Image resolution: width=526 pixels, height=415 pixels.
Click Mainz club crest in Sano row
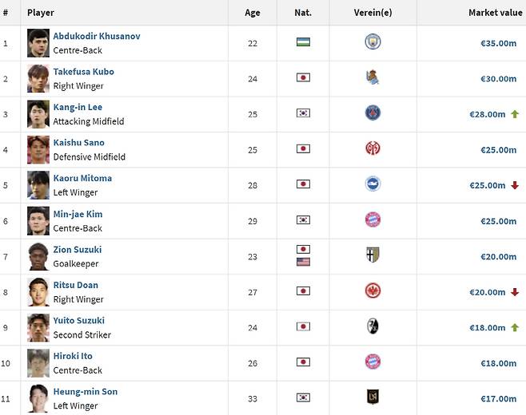(x=373, y=148)
